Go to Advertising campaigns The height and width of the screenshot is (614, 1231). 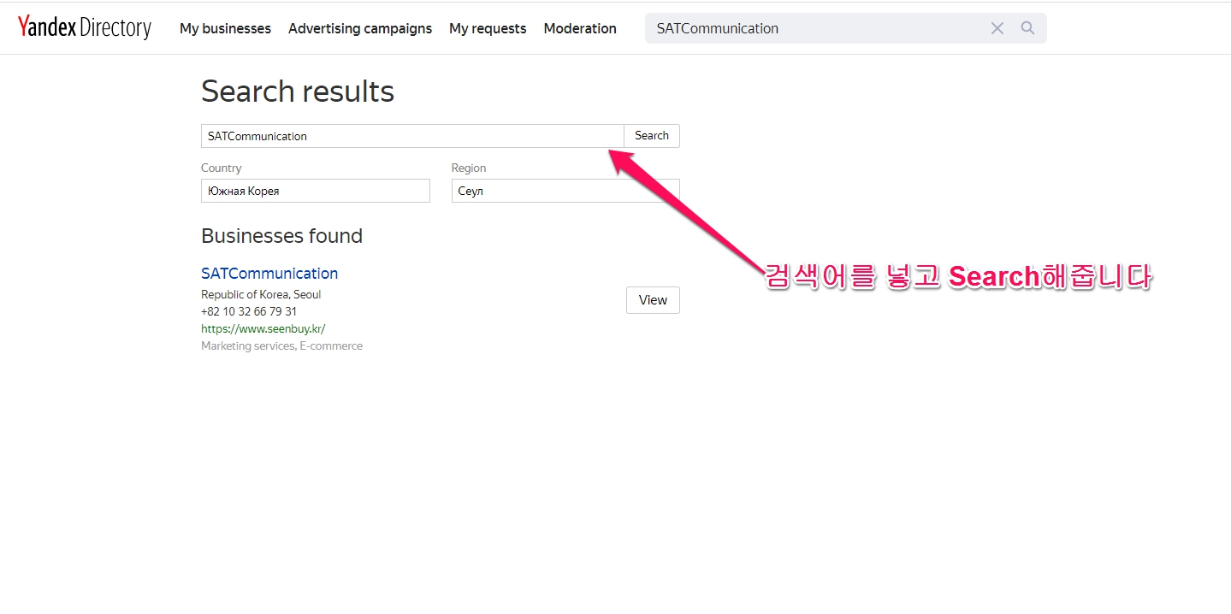coord(360,28)
